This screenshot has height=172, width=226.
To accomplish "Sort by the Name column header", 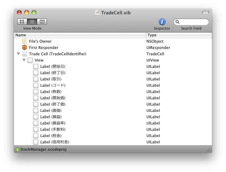I will click(x=80, y=35).
